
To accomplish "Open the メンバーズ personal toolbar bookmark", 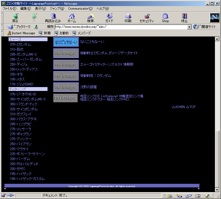I will tap(81, 33).
